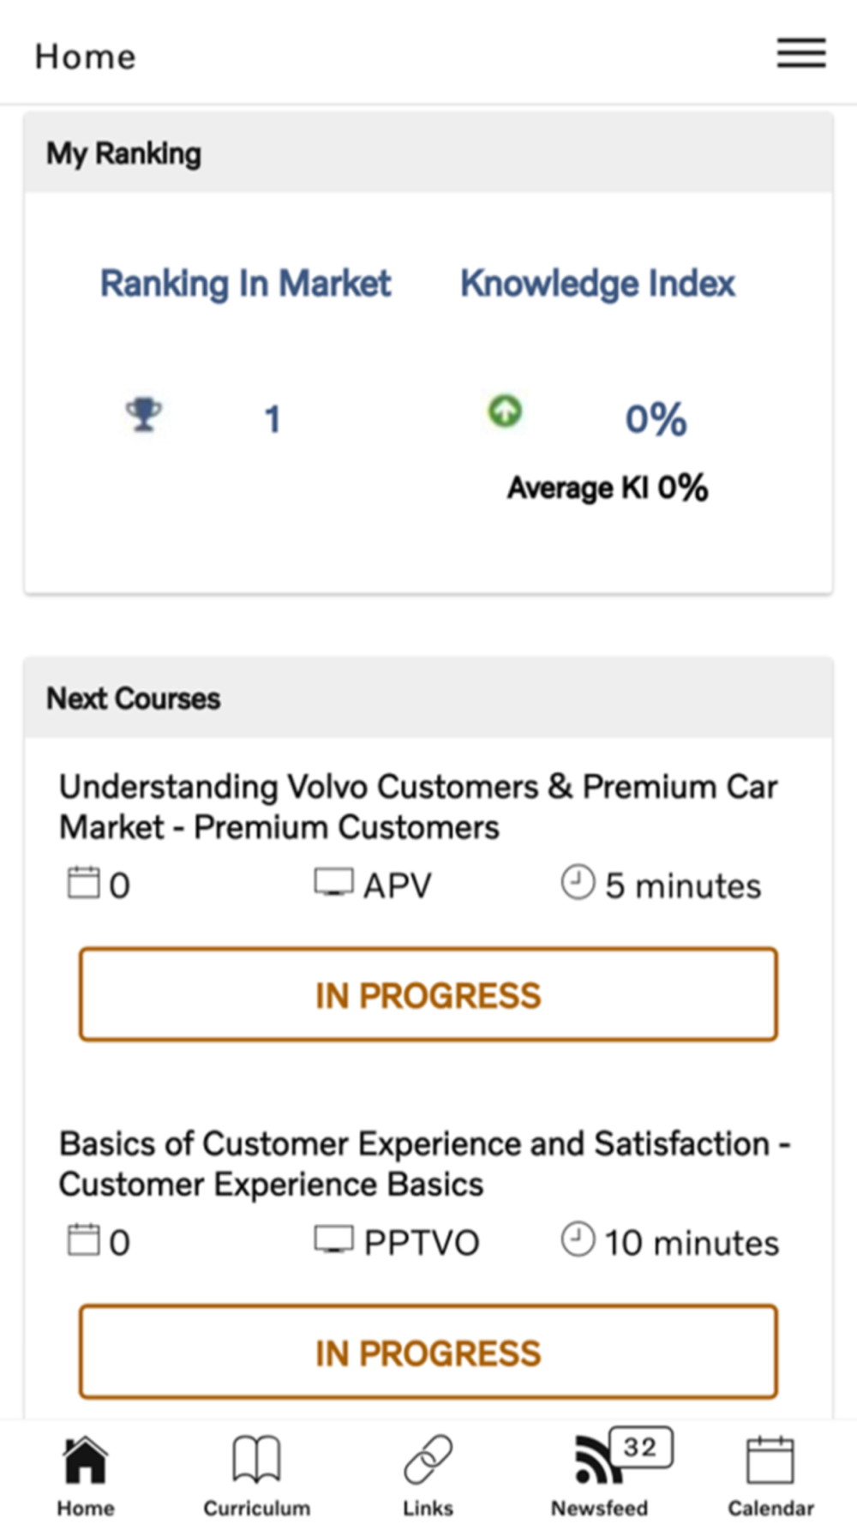Click the Ranking In Market heading

(246, 284)
